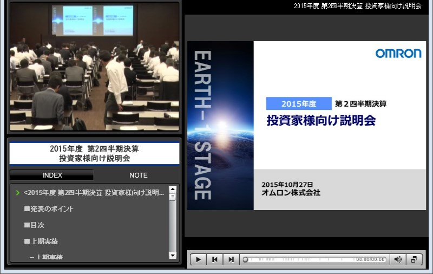The height and width of the screenshot is (274, 433).
Task: Click the slide heading 投資家様向け説明会
Action: [x=321, y=120]
